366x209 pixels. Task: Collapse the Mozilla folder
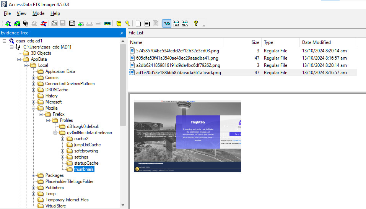33,108
